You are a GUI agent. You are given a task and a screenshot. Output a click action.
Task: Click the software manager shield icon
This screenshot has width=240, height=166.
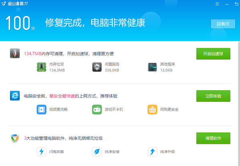point(15,138)
